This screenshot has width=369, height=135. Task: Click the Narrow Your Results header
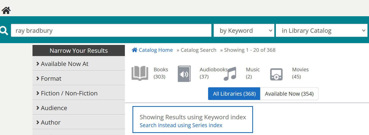[x=79, y=50]
